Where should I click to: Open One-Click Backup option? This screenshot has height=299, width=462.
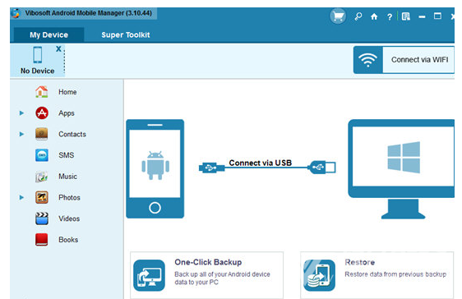click(206, 275)
